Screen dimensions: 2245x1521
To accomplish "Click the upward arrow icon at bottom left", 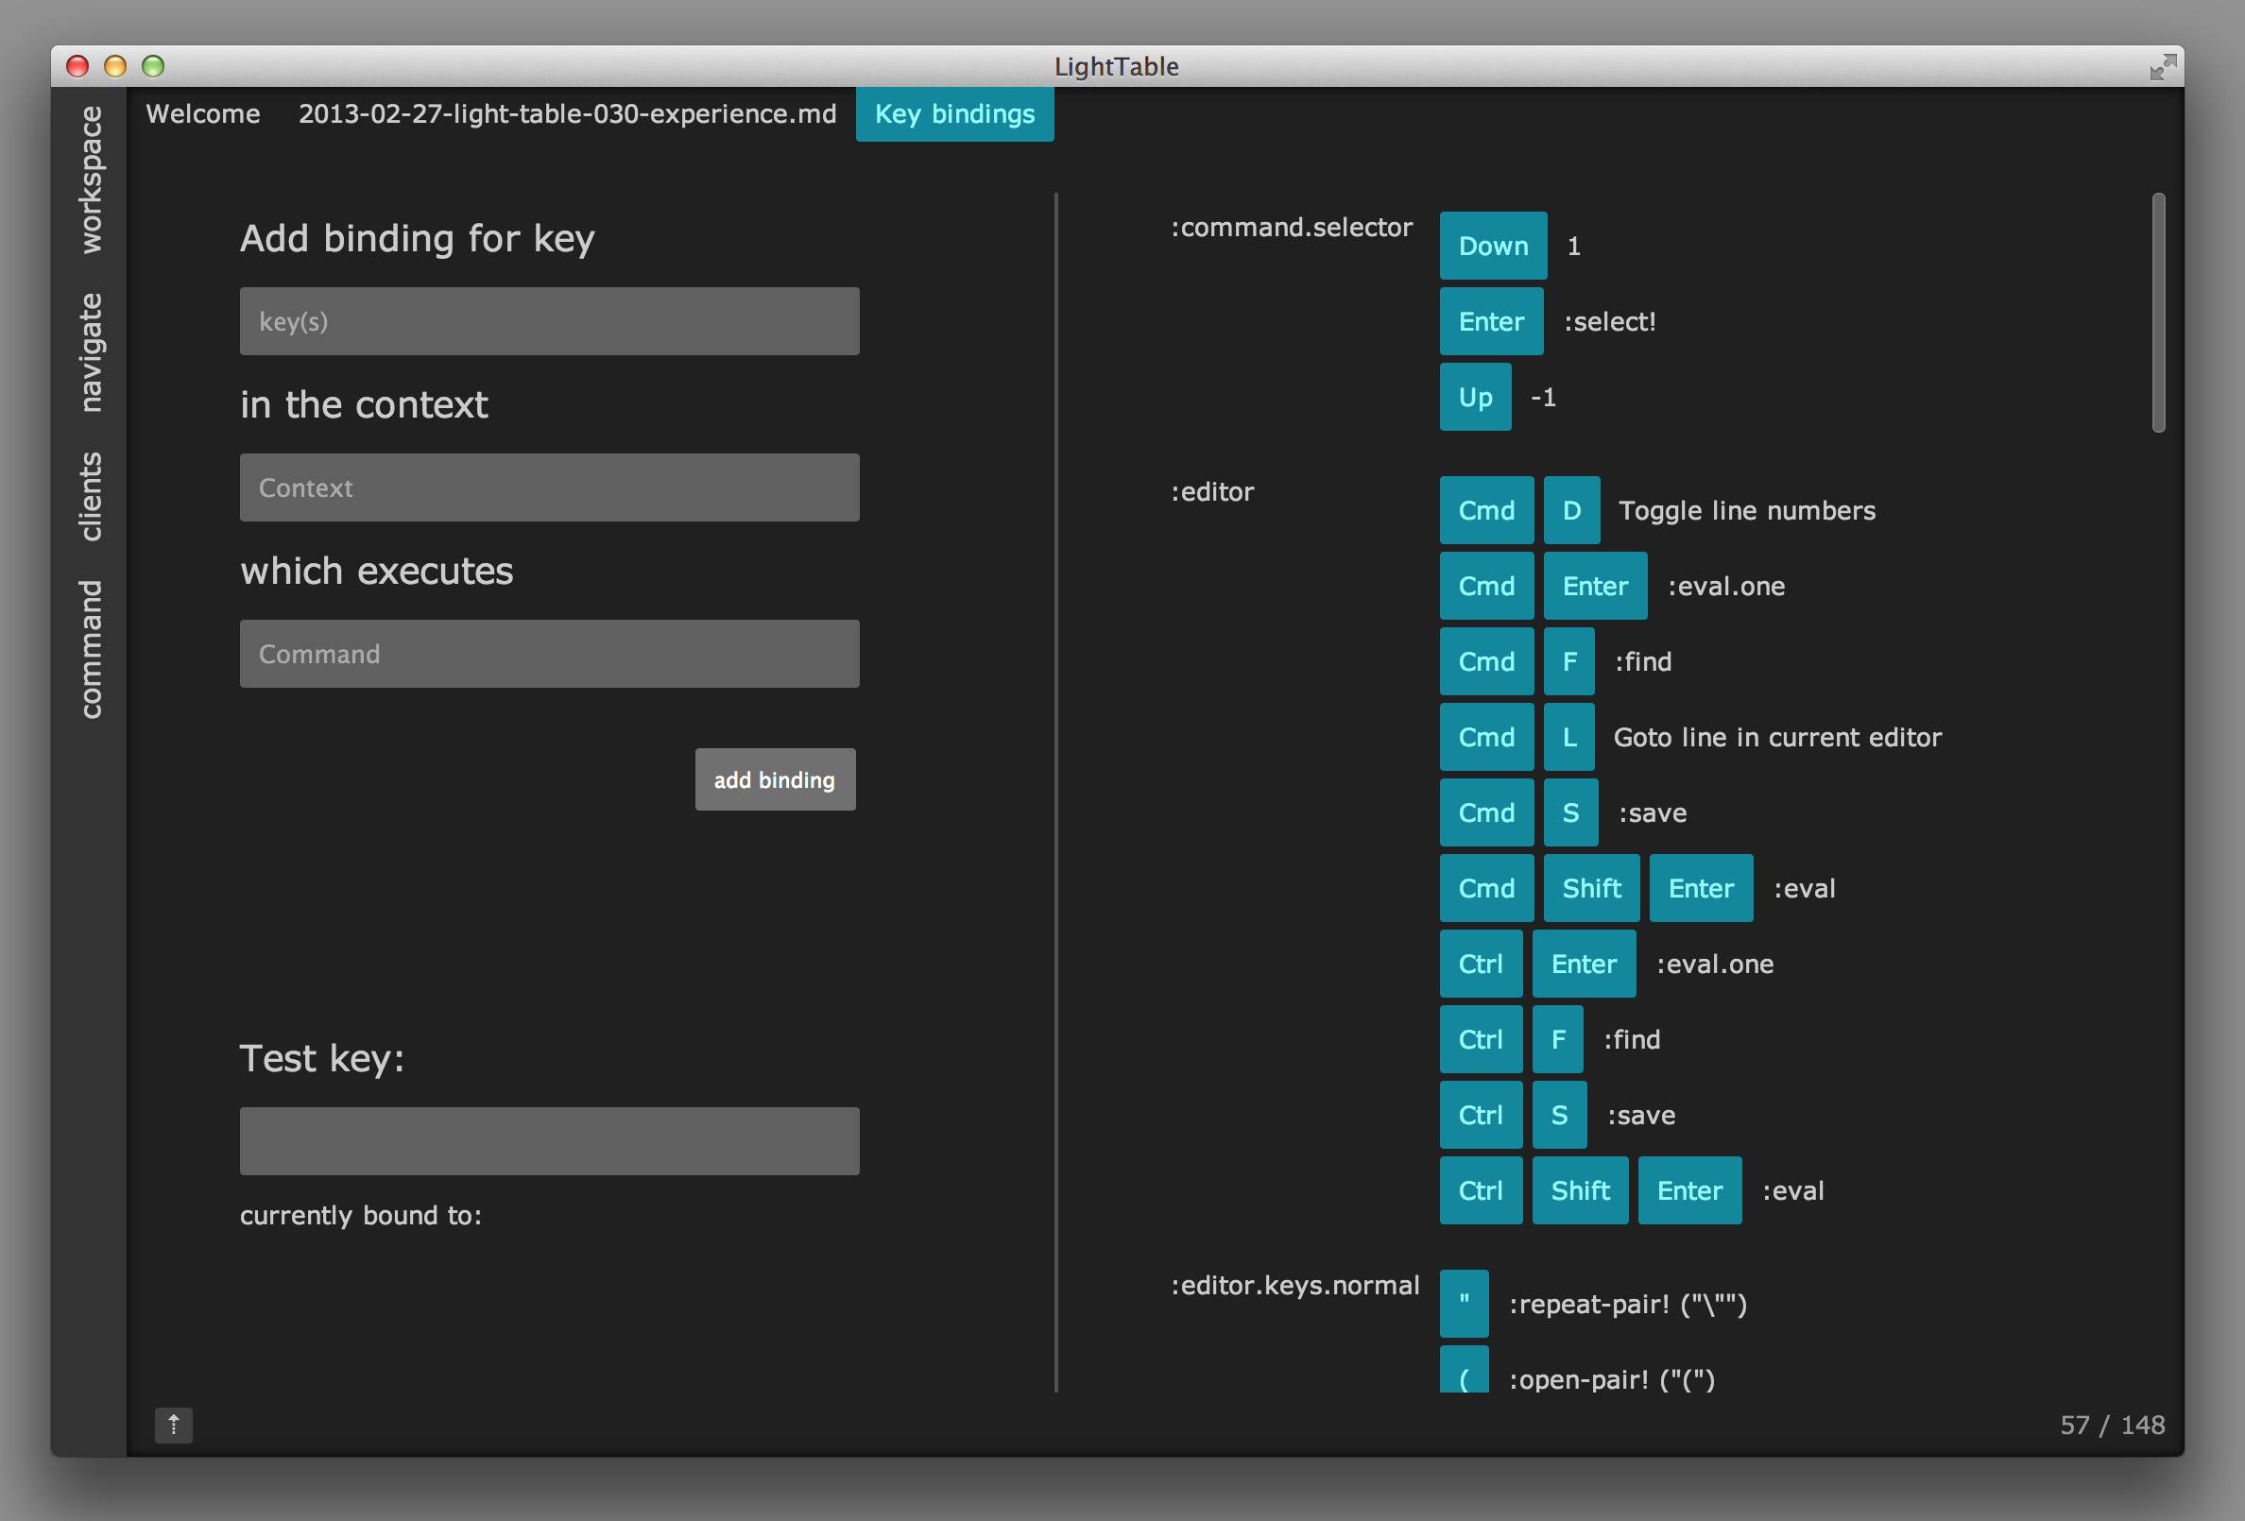I will tap(174, 1425).
